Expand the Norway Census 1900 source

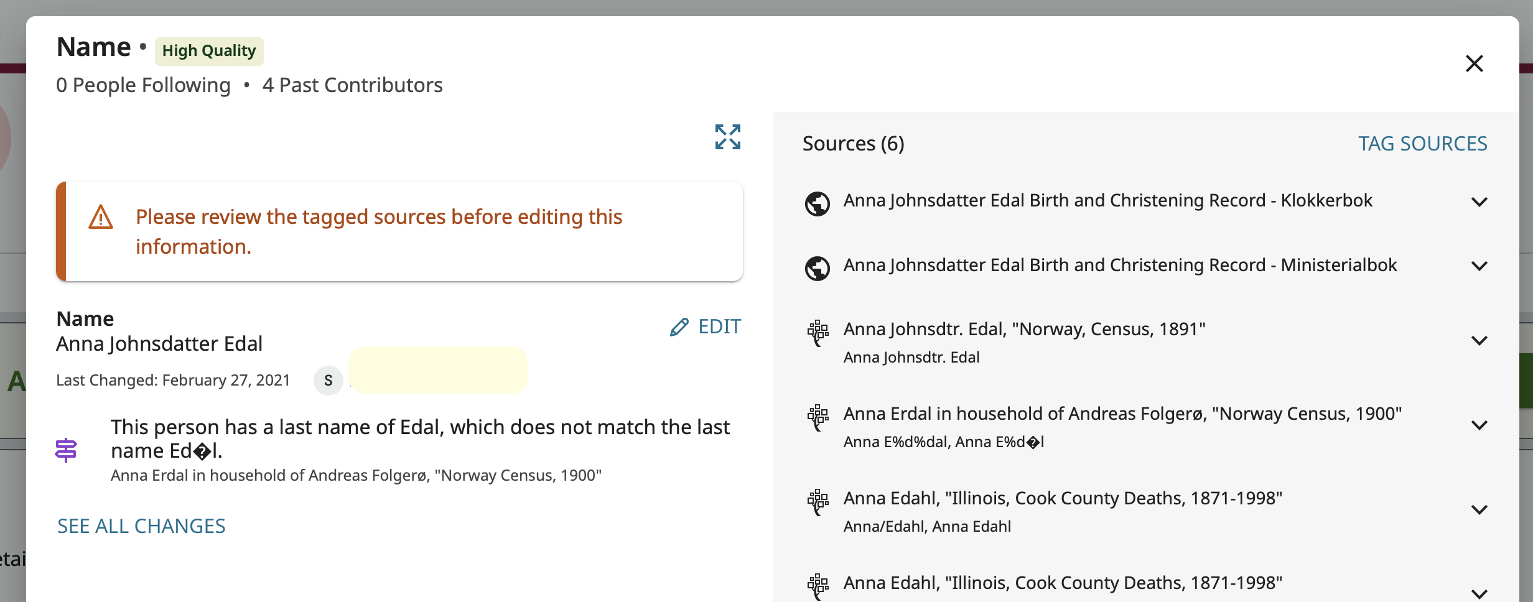[x=1479, y=425]
